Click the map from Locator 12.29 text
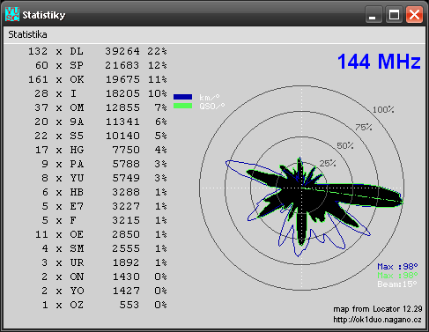This screenshot has height=332, width=429. pos(378,309)
